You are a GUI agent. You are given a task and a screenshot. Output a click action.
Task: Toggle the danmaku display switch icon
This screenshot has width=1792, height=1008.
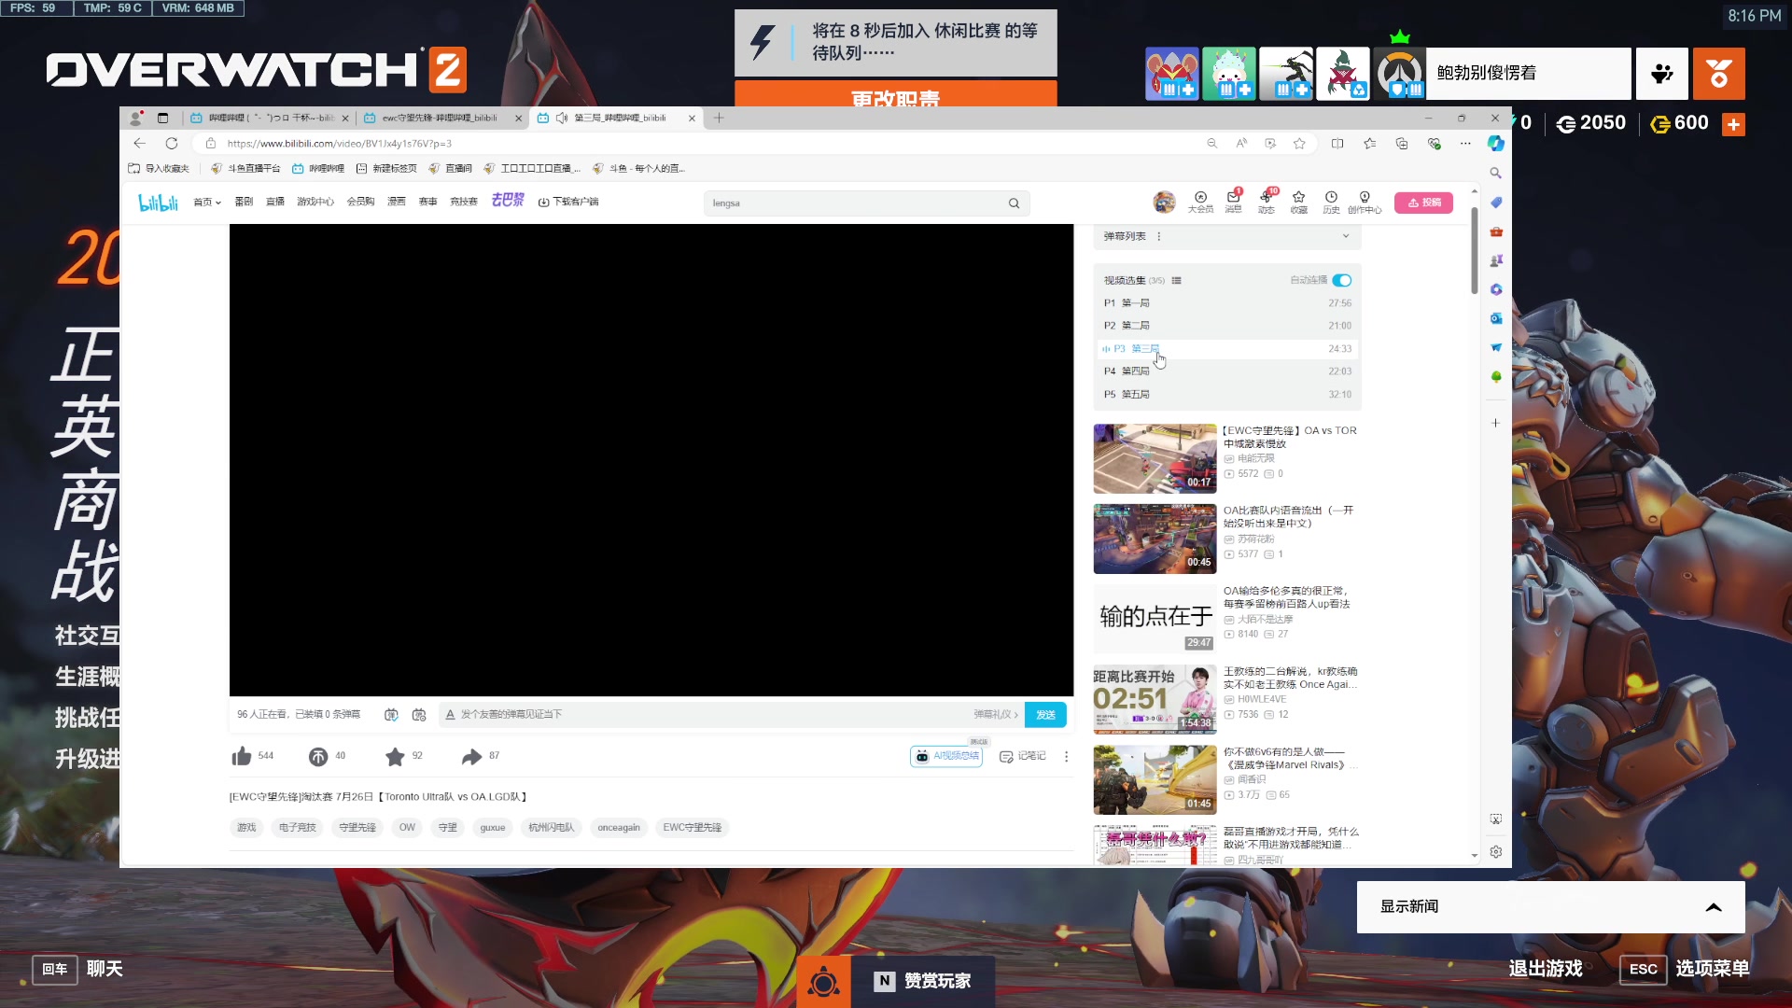point(391,715)
